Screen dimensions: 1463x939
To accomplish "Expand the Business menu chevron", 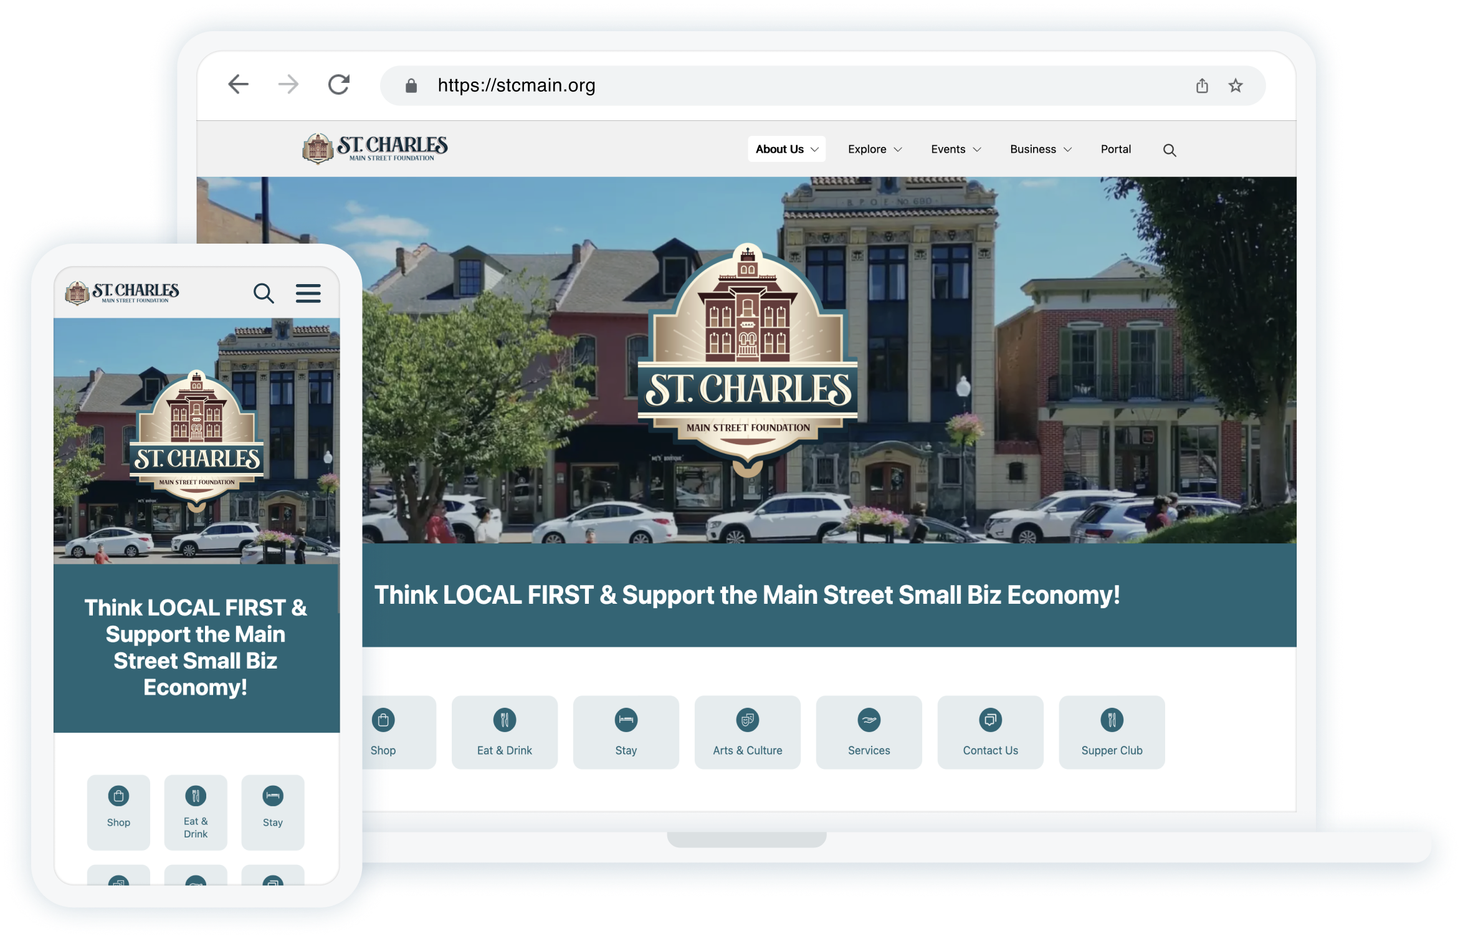I will tap(1067, 150).
